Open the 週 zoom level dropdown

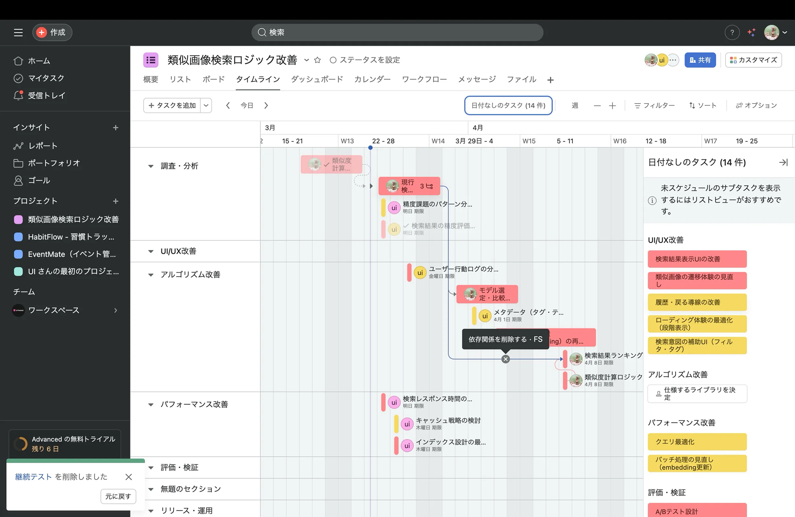[x=575, y=105]
